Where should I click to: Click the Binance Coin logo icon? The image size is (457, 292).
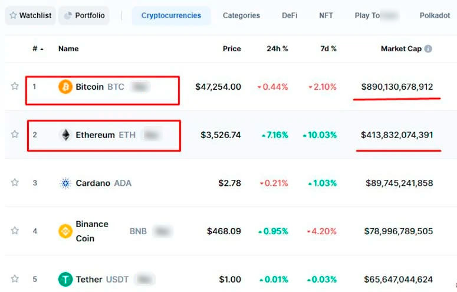65,231
